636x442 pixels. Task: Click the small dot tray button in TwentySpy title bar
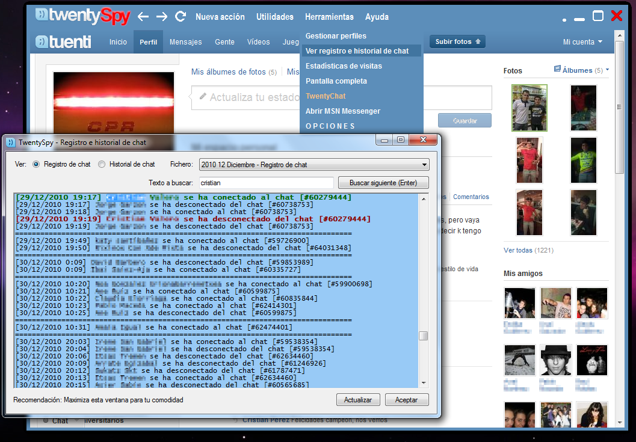click(x=564, y=19)
